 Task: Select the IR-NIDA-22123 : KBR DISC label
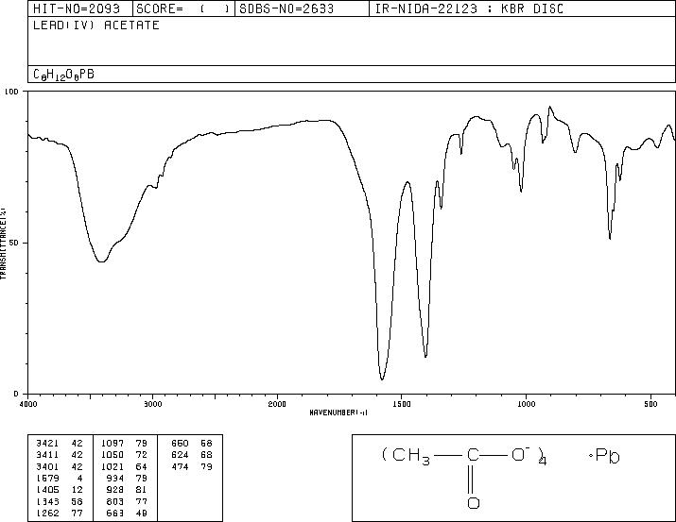tap(469, 8)
